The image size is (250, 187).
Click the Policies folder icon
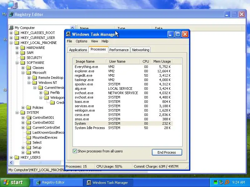click(x=28, y=108)
